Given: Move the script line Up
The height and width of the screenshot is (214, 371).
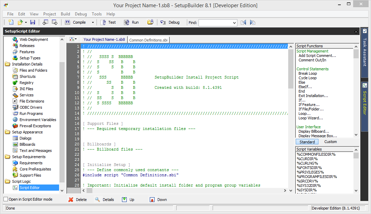Looking at the screenshot, I should click(124, 200).
